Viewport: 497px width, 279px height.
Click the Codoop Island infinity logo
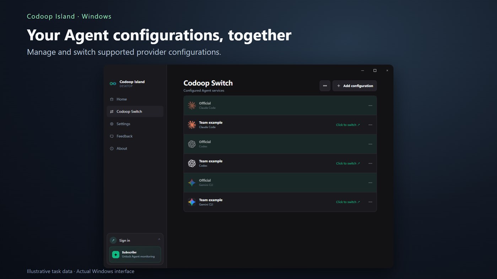tap(113, 84)
